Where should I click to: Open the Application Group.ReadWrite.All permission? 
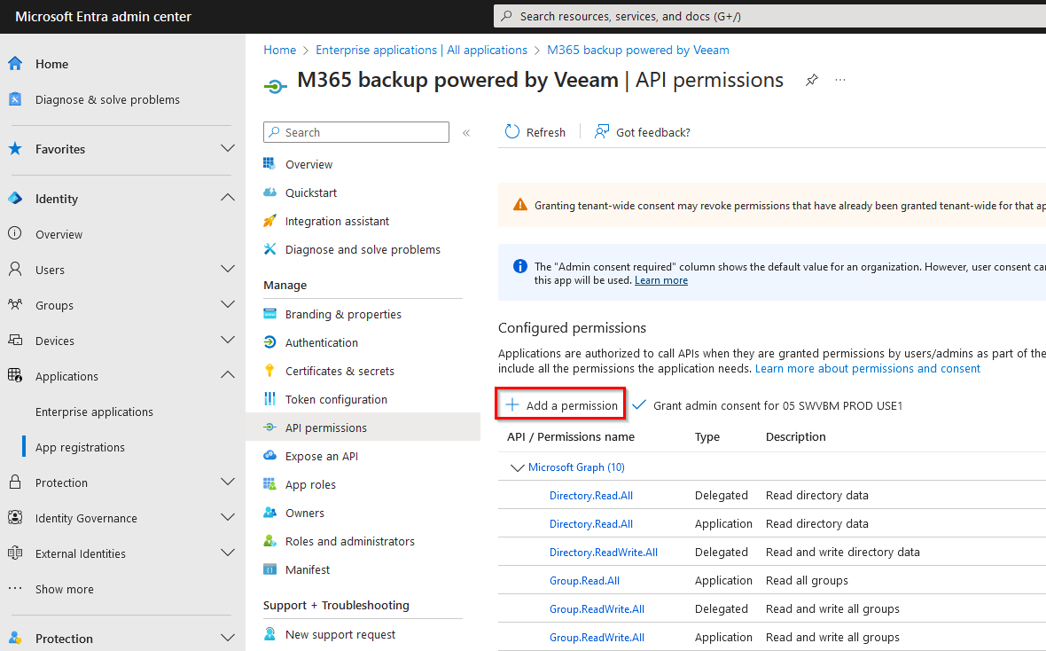tap(597, 638)
